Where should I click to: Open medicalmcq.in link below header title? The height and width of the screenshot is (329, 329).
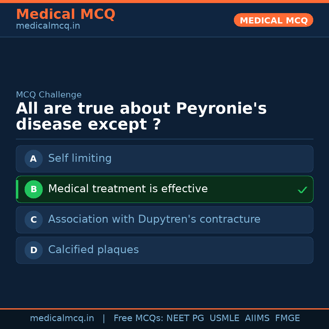[x=48, y=26]
